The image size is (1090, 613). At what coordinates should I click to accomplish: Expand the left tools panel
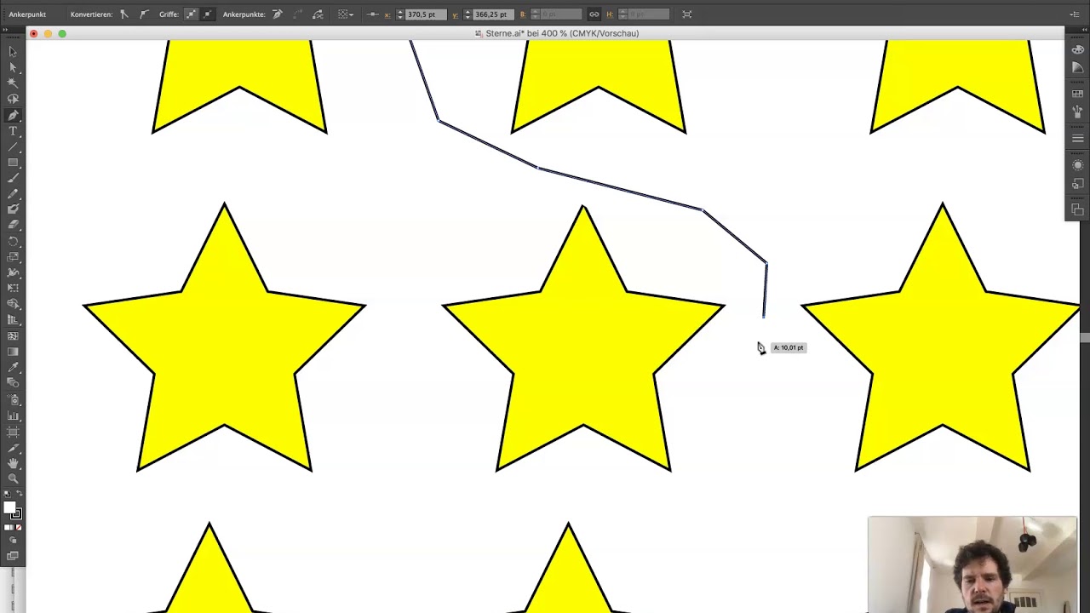pos(6,32)
